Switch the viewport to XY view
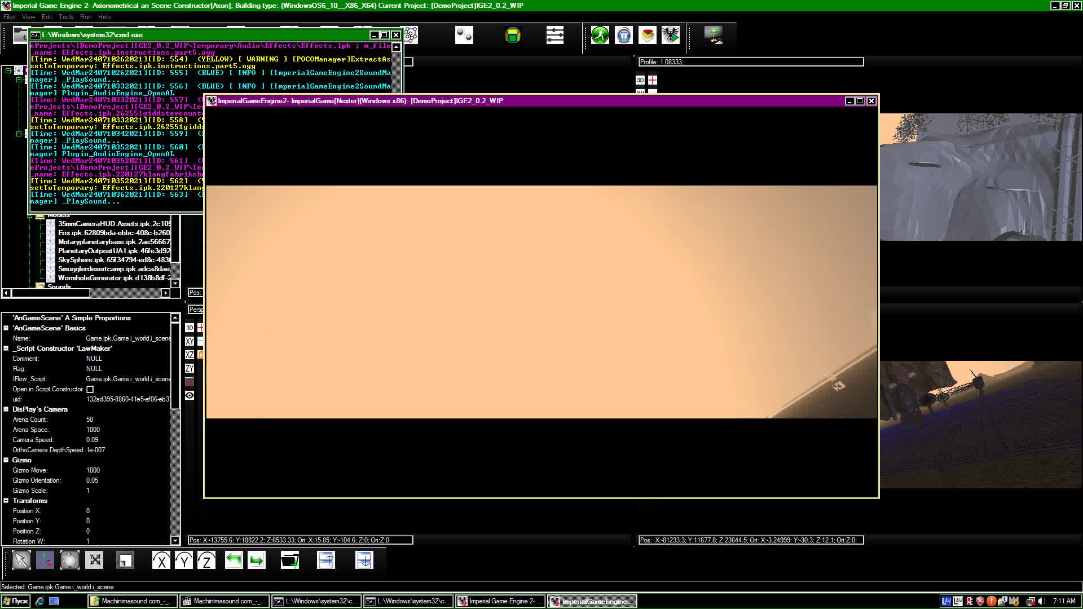 point(190,341)
